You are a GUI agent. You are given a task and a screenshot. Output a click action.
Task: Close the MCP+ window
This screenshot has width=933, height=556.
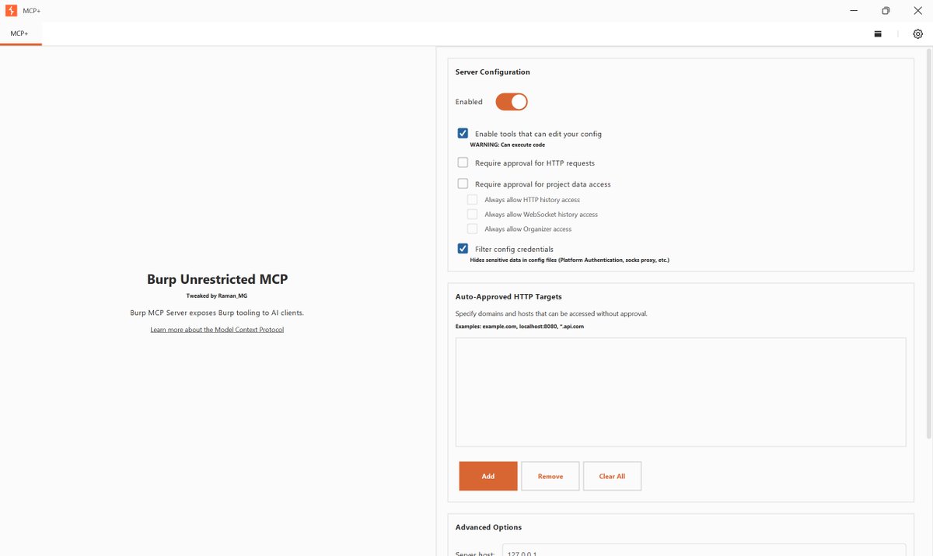(917, 11)
